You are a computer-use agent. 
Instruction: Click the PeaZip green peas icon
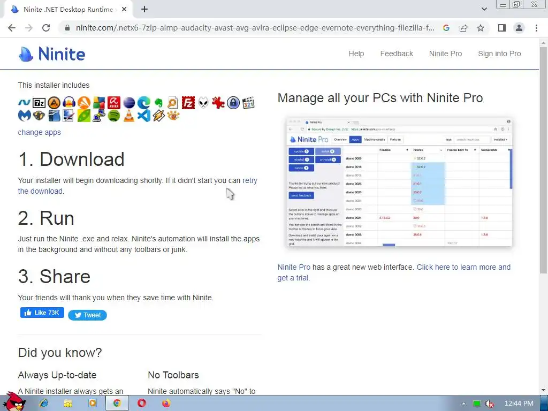(x=84, y=116)
